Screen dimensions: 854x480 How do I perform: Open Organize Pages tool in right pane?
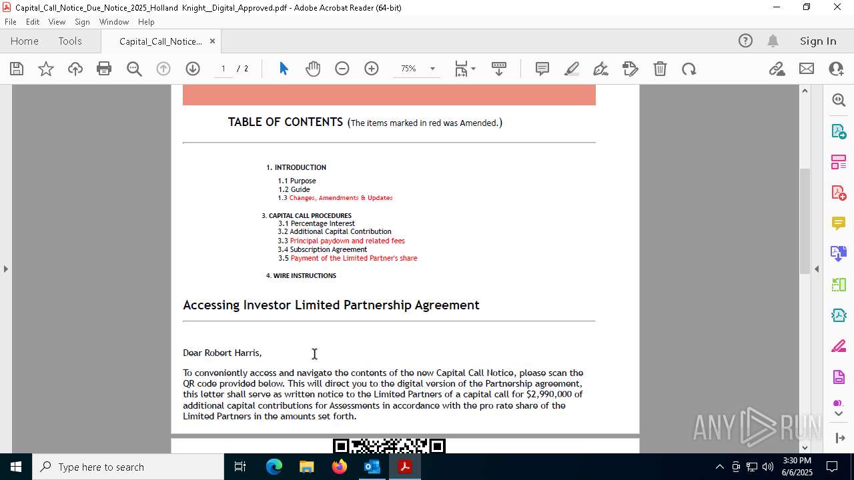tap(839, 162)
